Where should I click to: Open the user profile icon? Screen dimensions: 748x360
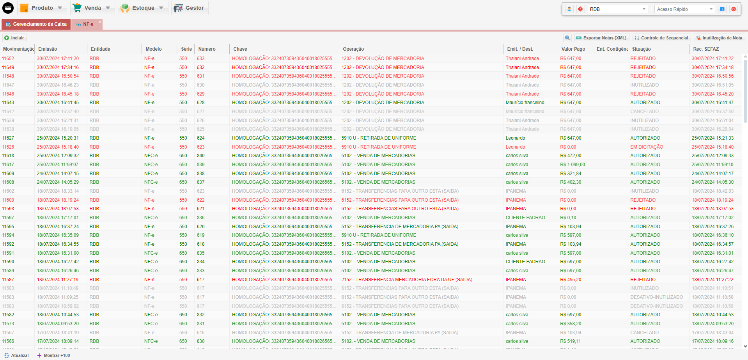click(x=569, y=9)
